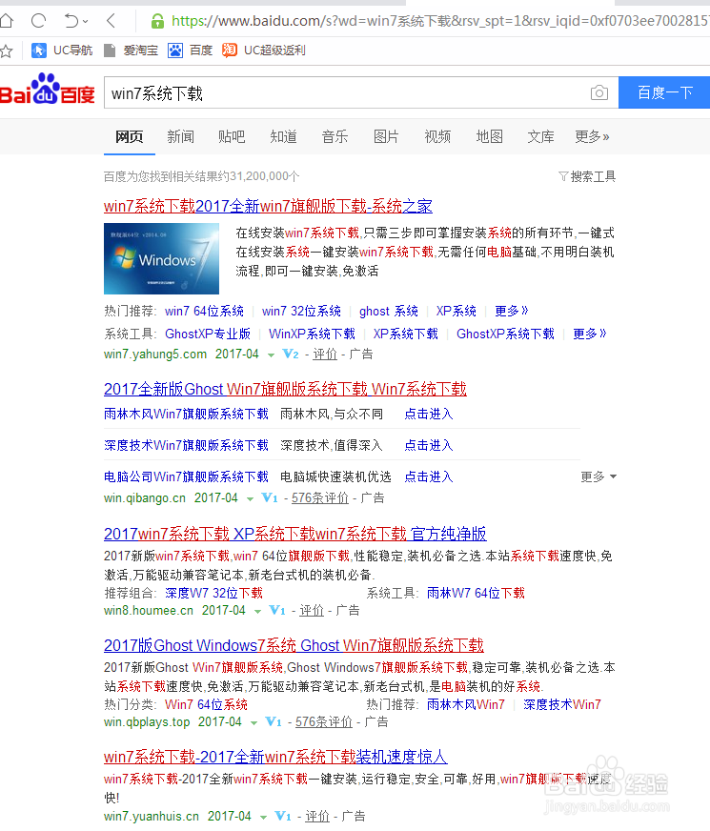Click the Windows 7 thumbnail image
710x831 pixels.
pyautogui.click(x=162, y=258)
